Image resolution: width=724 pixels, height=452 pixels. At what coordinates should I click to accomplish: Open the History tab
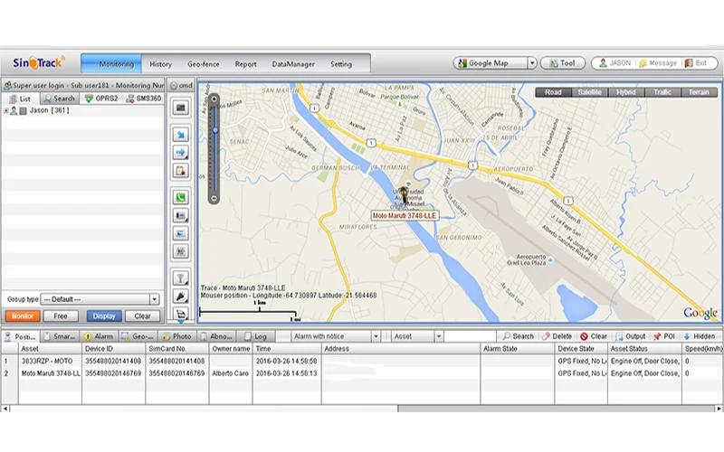[x=161, y=64]
